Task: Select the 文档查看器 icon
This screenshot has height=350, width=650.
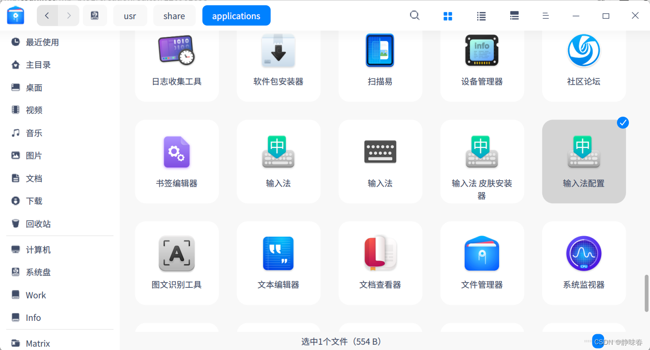Action: (380, 253)
